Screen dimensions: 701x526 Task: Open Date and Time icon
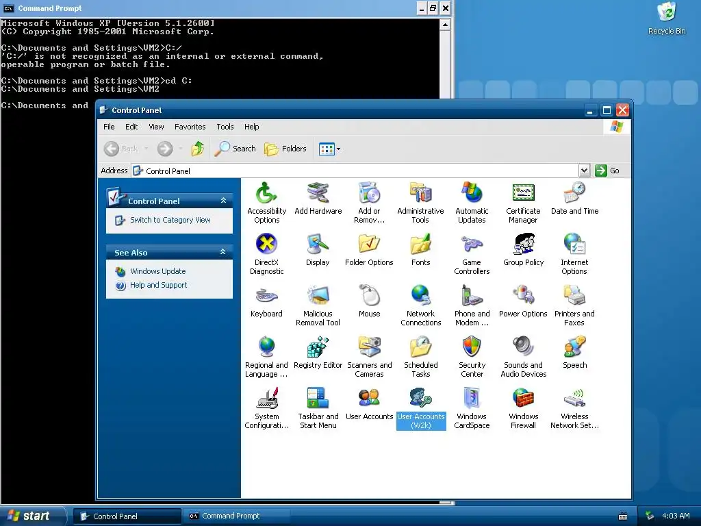[x=574, y=193]
